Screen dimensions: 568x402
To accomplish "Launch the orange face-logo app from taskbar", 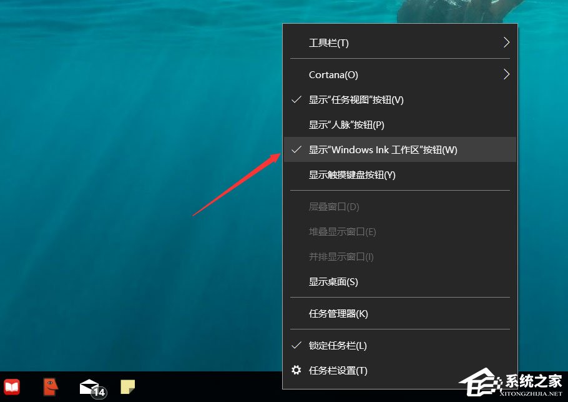I will click(50, 386).
